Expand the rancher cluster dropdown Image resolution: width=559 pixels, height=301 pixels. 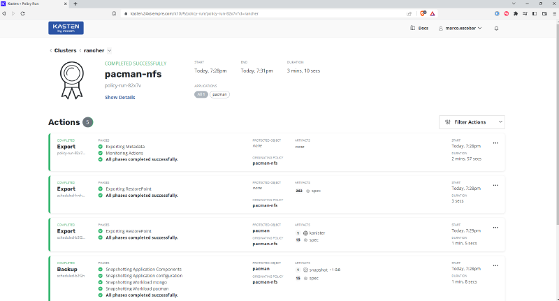[110, 50]
